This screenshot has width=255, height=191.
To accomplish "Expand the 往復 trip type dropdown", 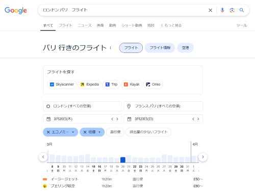I will [99, 132].
